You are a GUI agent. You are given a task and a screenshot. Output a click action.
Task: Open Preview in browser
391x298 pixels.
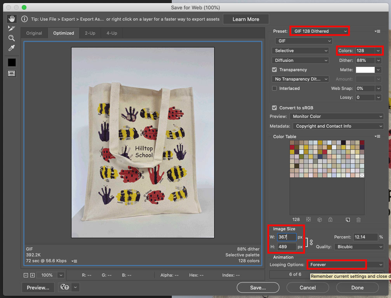38,287
